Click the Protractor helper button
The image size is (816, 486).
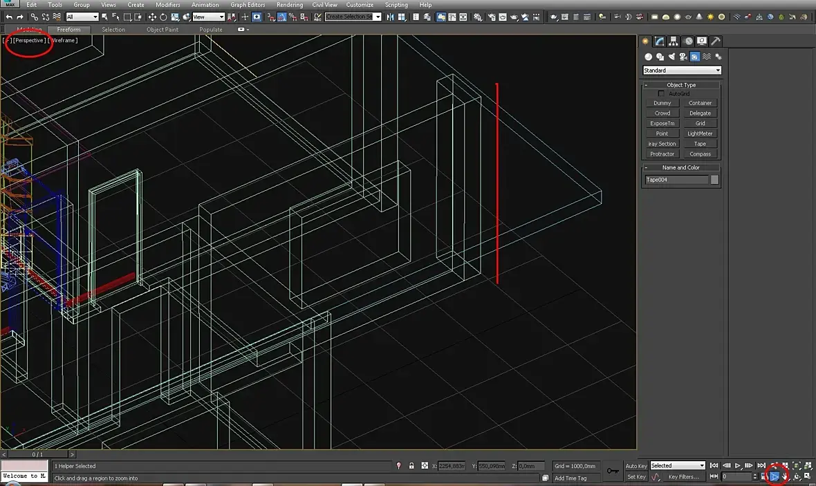662,154
